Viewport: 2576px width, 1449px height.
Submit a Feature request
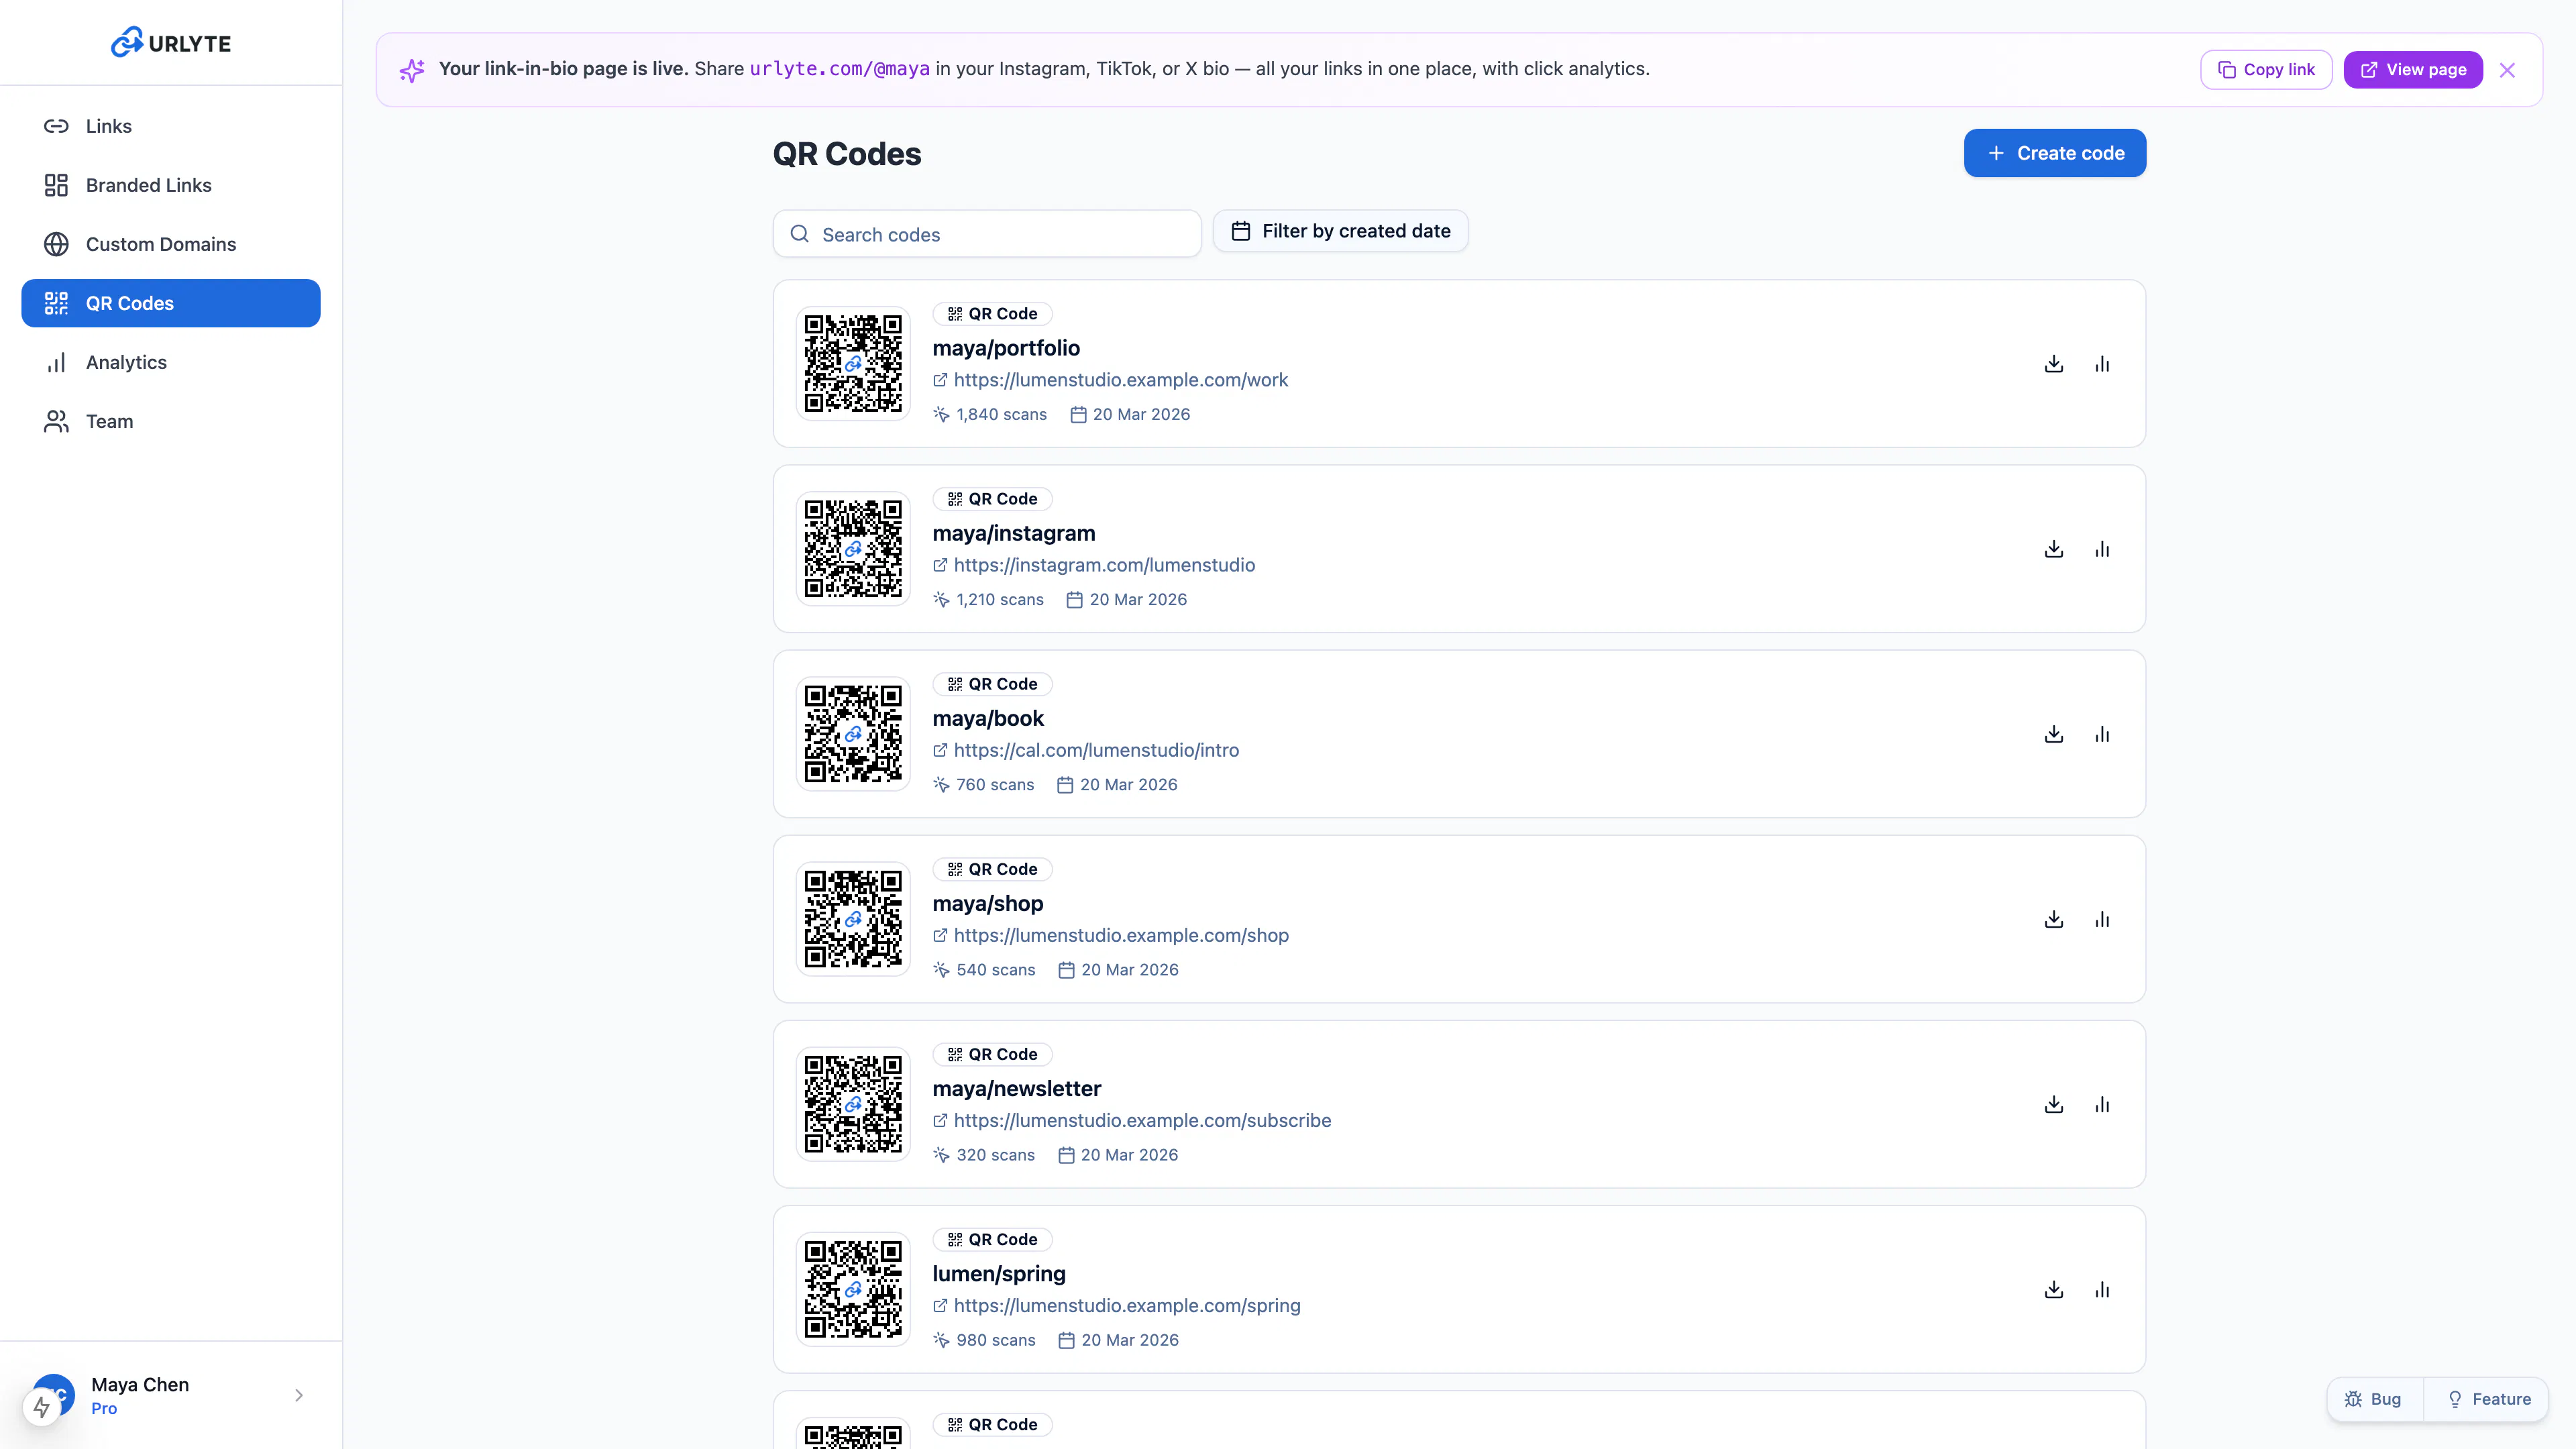[2488, 1399]
